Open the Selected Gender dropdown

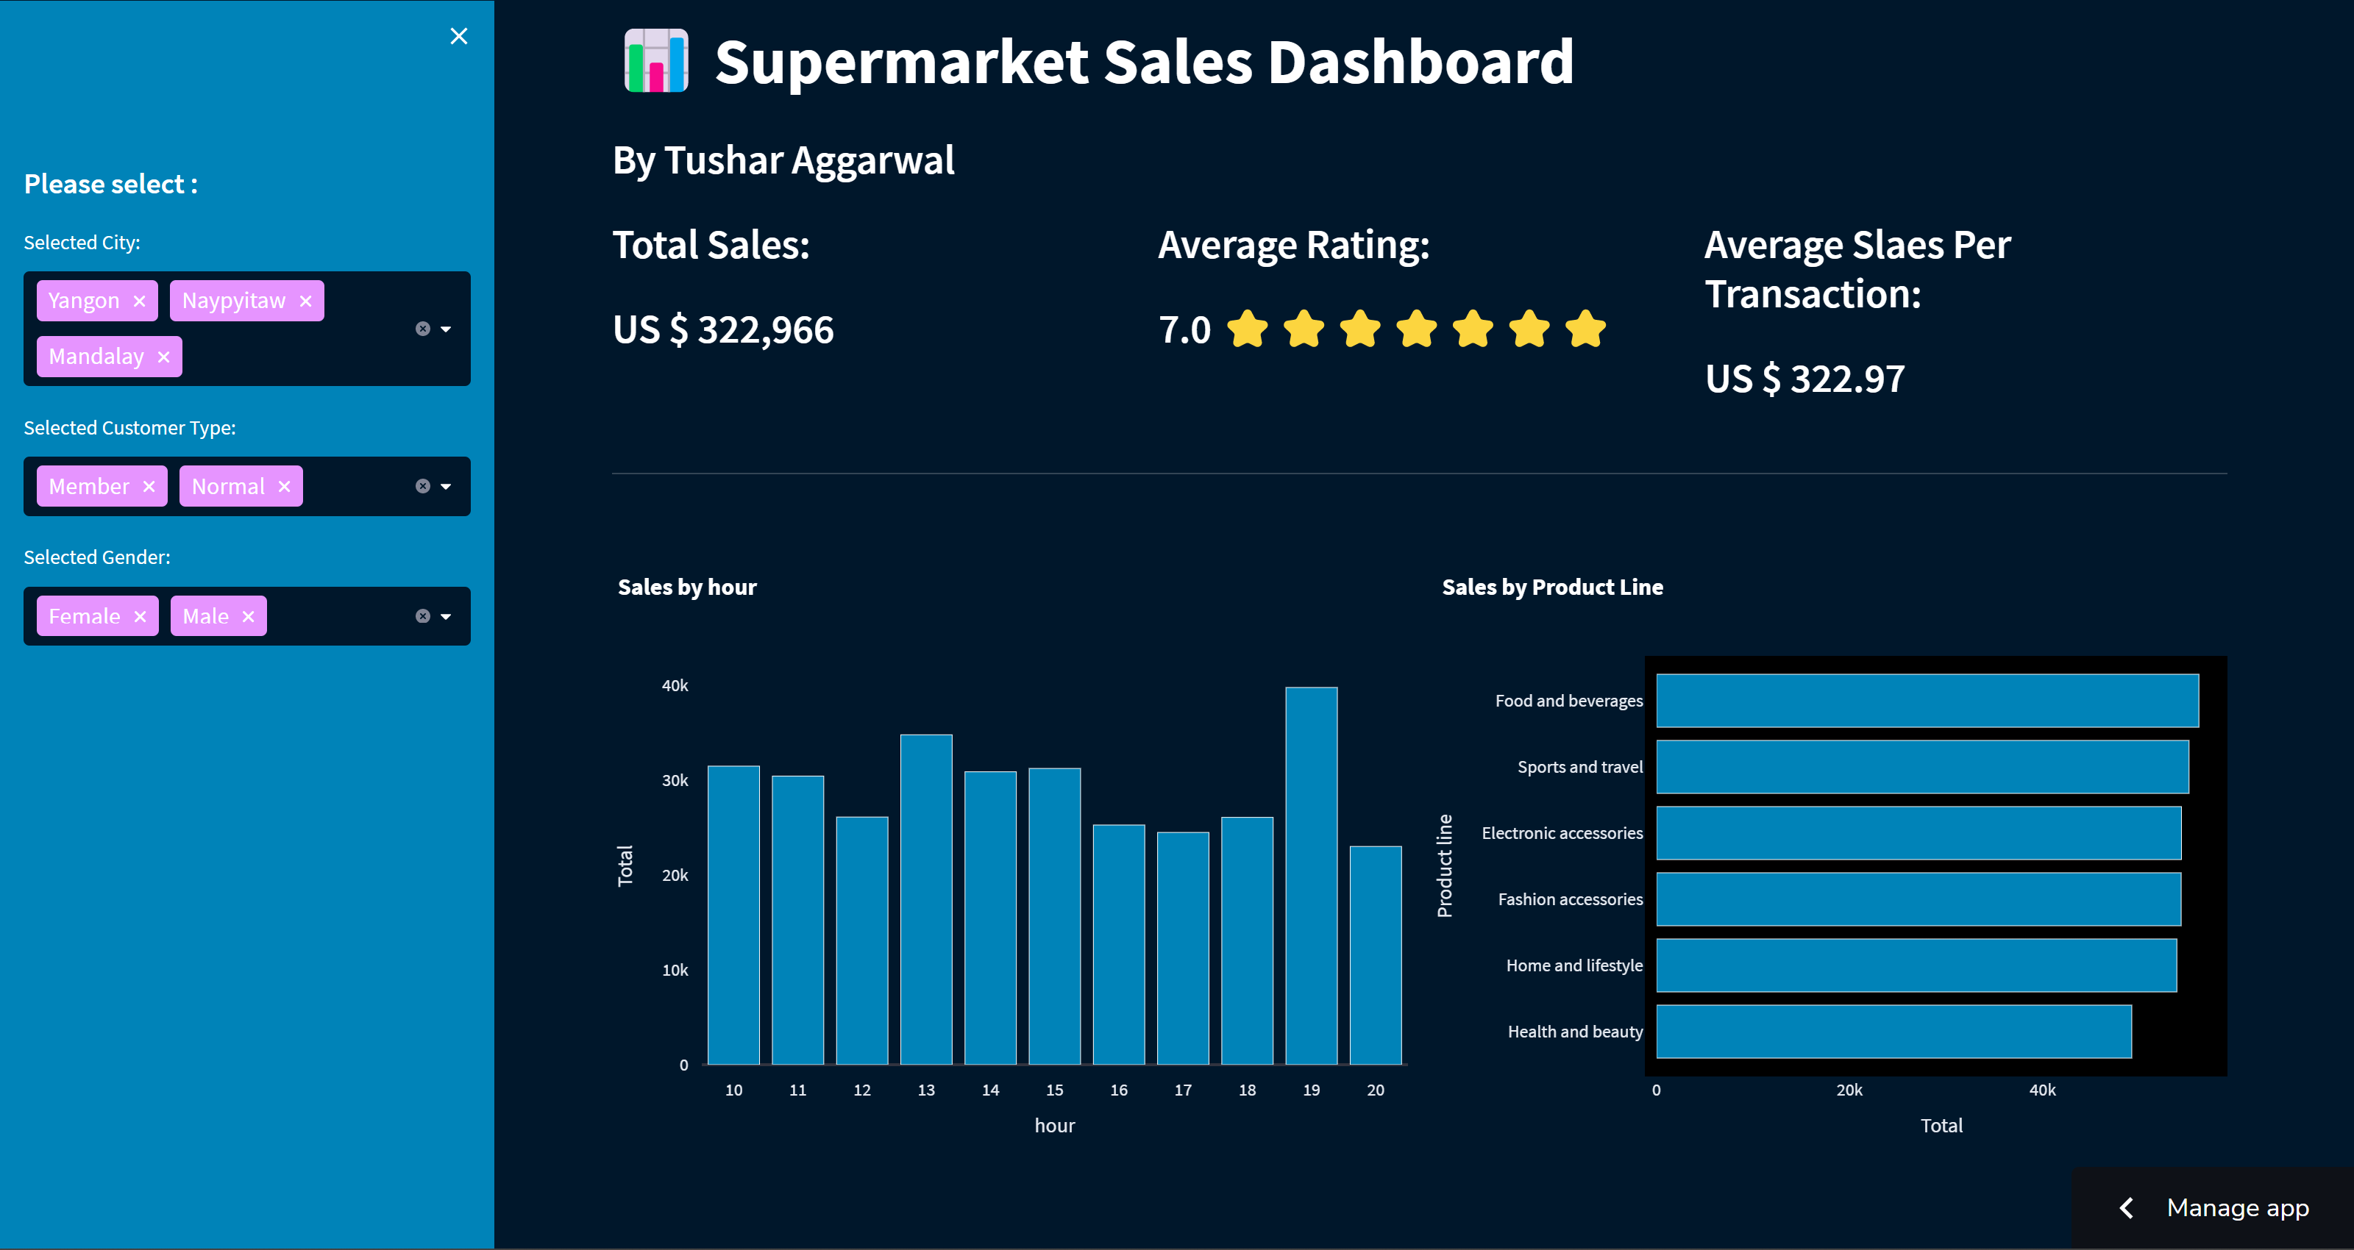click(x=446, y=616)
